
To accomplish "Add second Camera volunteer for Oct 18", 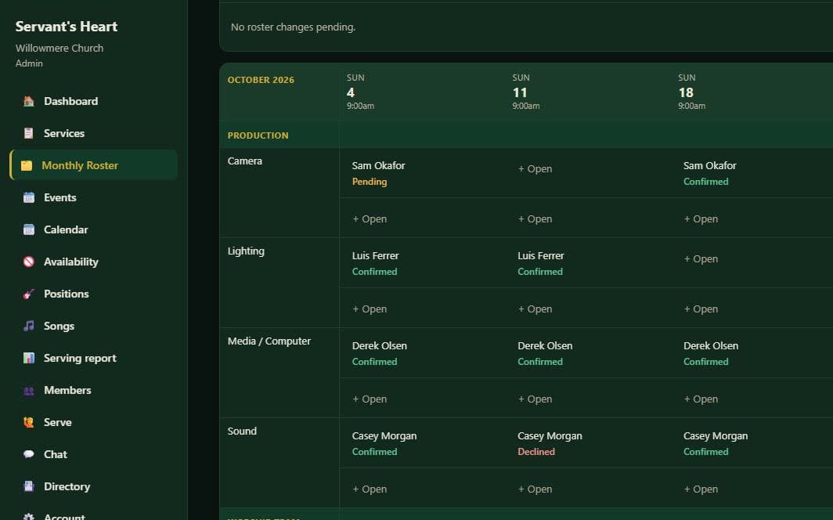I will [701, 218].
